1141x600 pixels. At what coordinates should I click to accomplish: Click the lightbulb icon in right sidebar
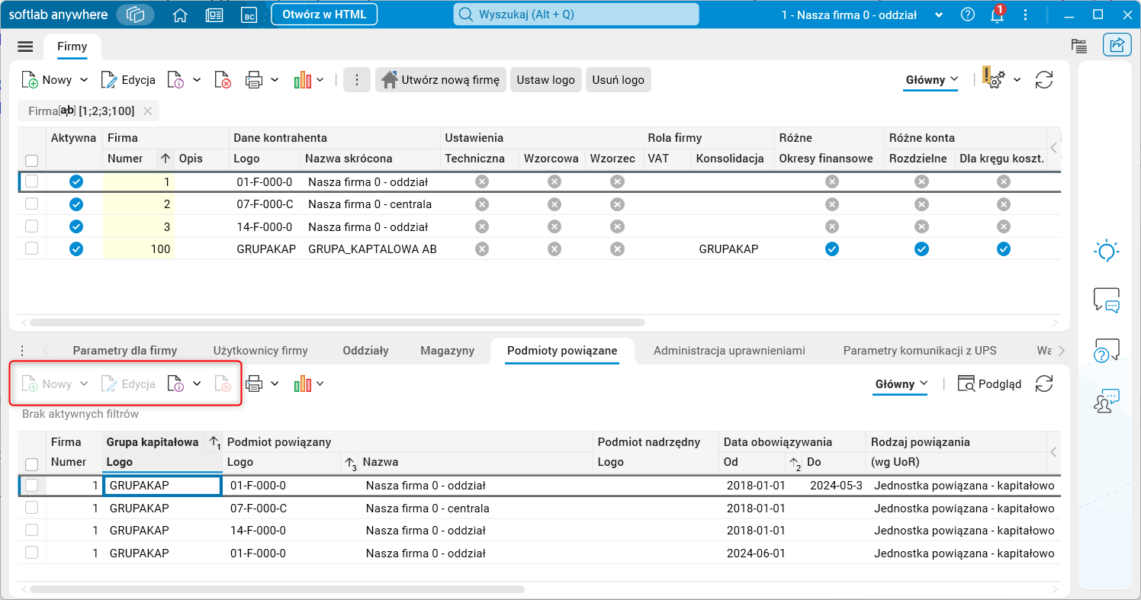tap(1107, 251)
